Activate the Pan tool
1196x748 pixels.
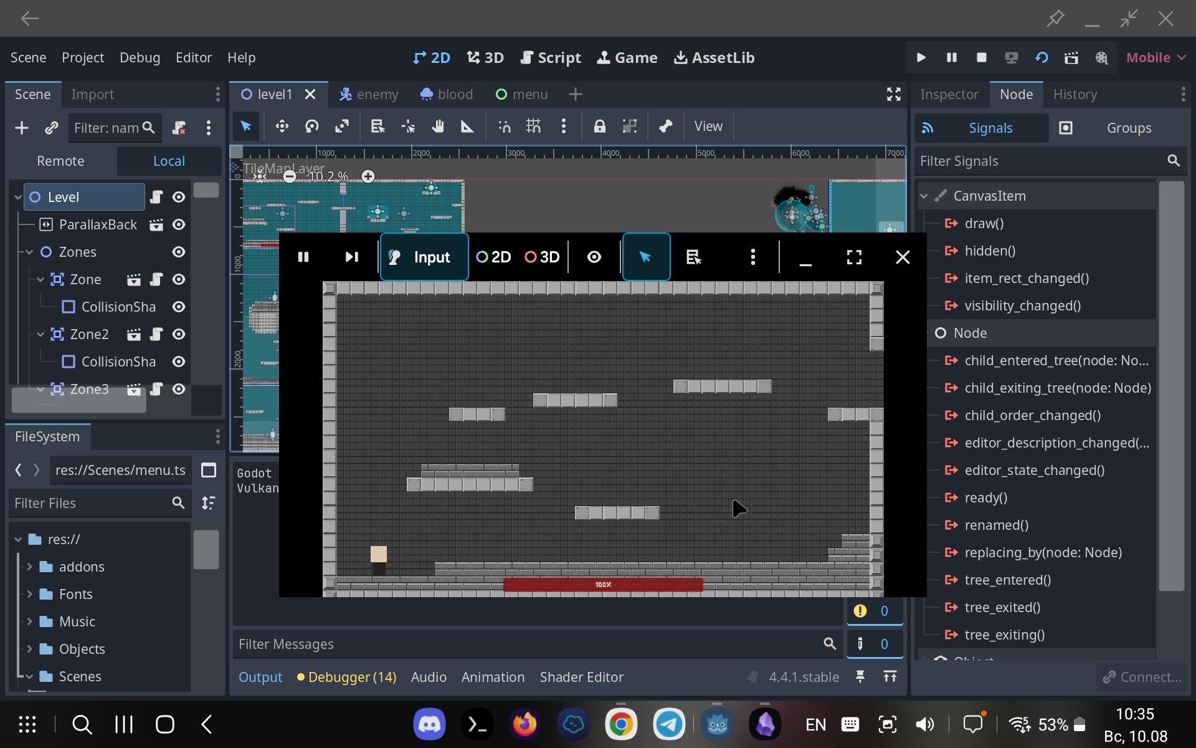tap(439, 127)
